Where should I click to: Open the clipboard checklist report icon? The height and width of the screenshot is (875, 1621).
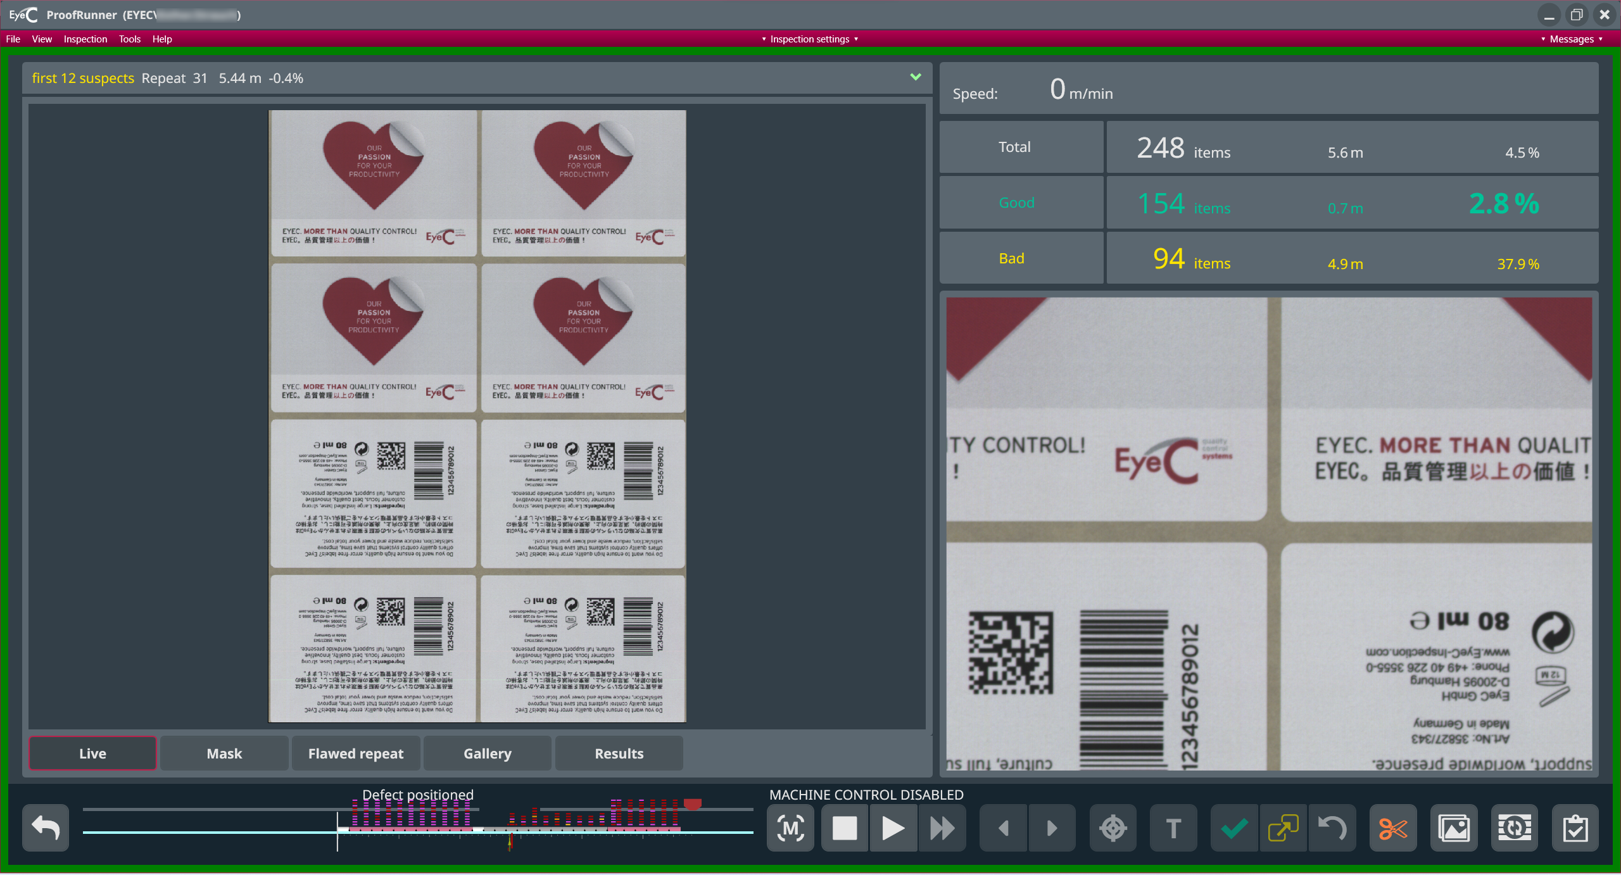coord(1575,828)
